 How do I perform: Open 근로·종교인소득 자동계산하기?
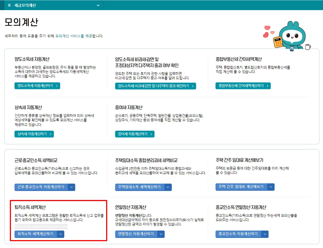(x=42, y=187)
